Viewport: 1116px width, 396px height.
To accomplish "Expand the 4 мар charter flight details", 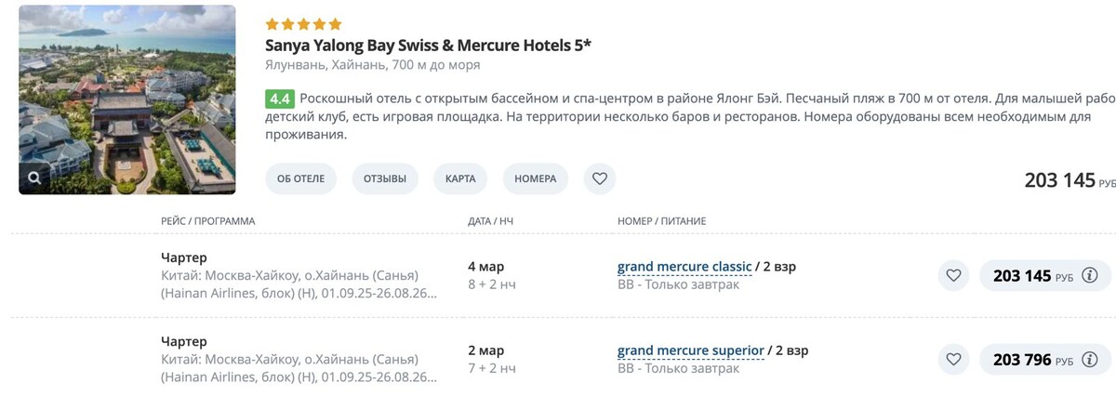I will [x=298, y=276].
